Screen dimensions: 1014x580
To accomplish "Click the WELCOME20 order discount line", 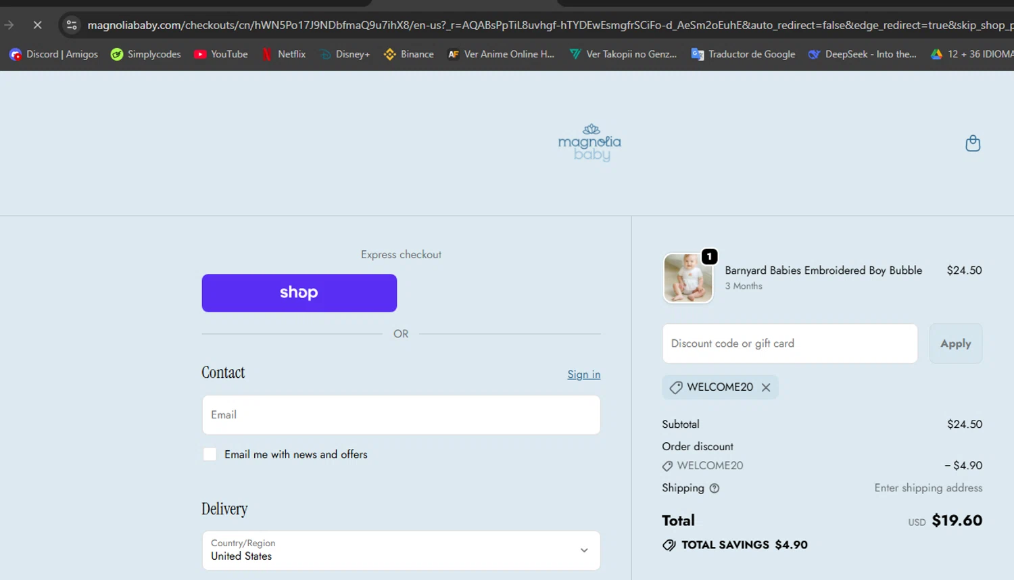I will coord(822,466).
